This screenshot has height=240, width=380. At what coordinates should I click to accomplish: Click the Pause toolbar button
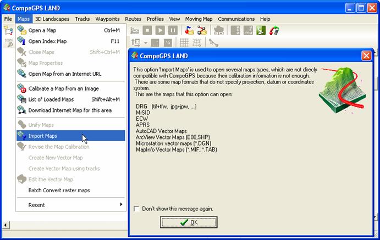[x=173, y=31]
